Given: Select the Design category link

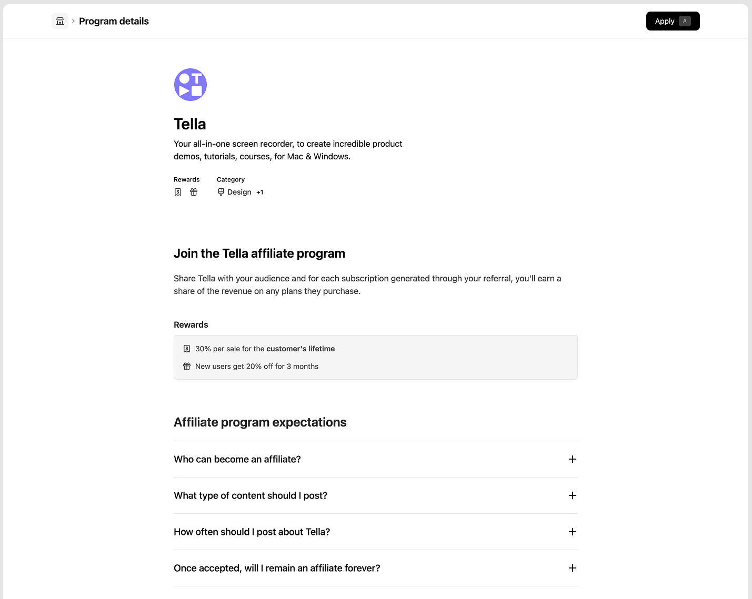Looking at the screenshot, I should click(x=239, y=192).
